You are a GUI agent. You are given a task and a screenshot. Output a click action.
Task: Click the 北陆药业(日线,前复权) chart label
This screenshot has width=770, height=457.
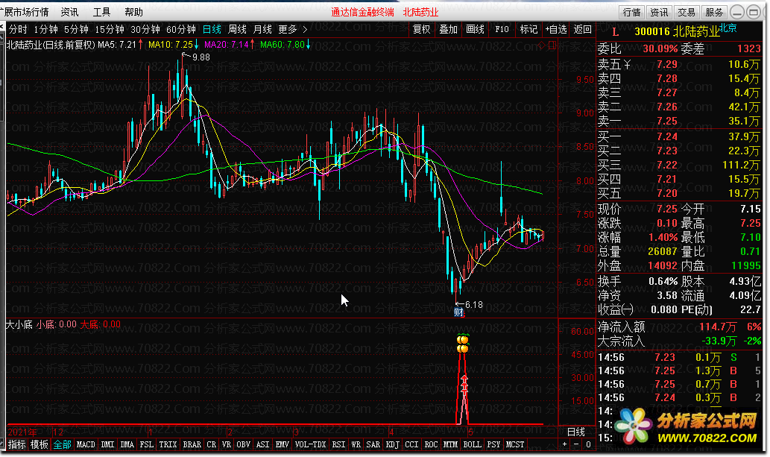point(51,45)
